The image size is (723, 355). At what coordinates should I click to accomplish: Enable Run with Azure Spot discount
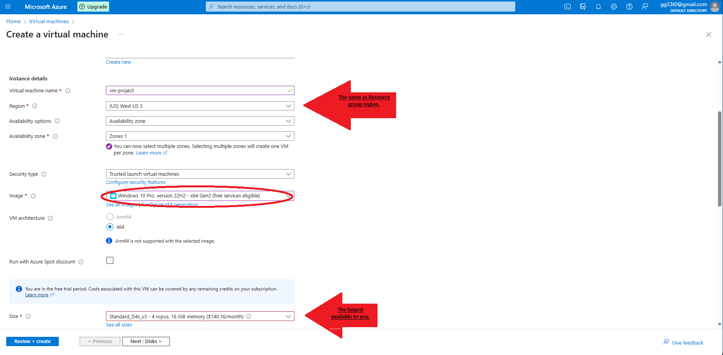[110, 260]
